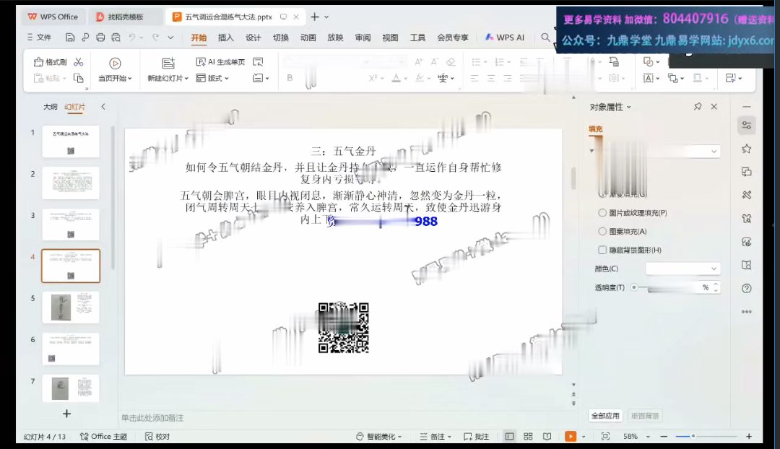
Task: Switch to slide sorter grid view
Action: 528,437
